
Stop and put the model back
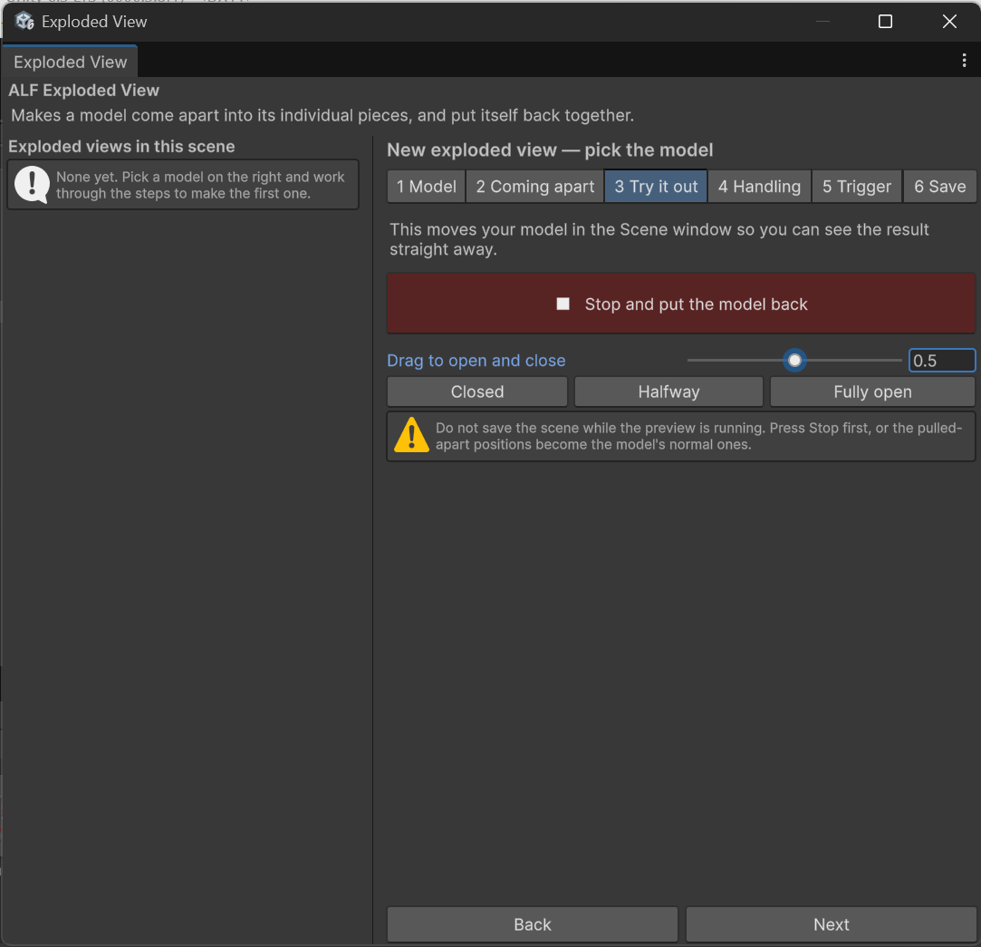(x=681, y=304)
